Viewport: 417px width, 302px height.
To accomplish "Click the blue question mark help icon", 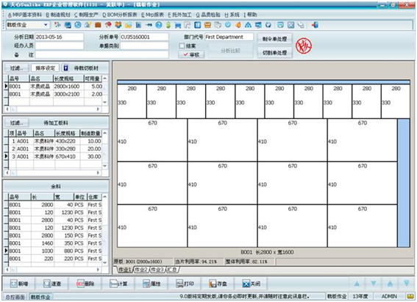I will tap(159, 25).
